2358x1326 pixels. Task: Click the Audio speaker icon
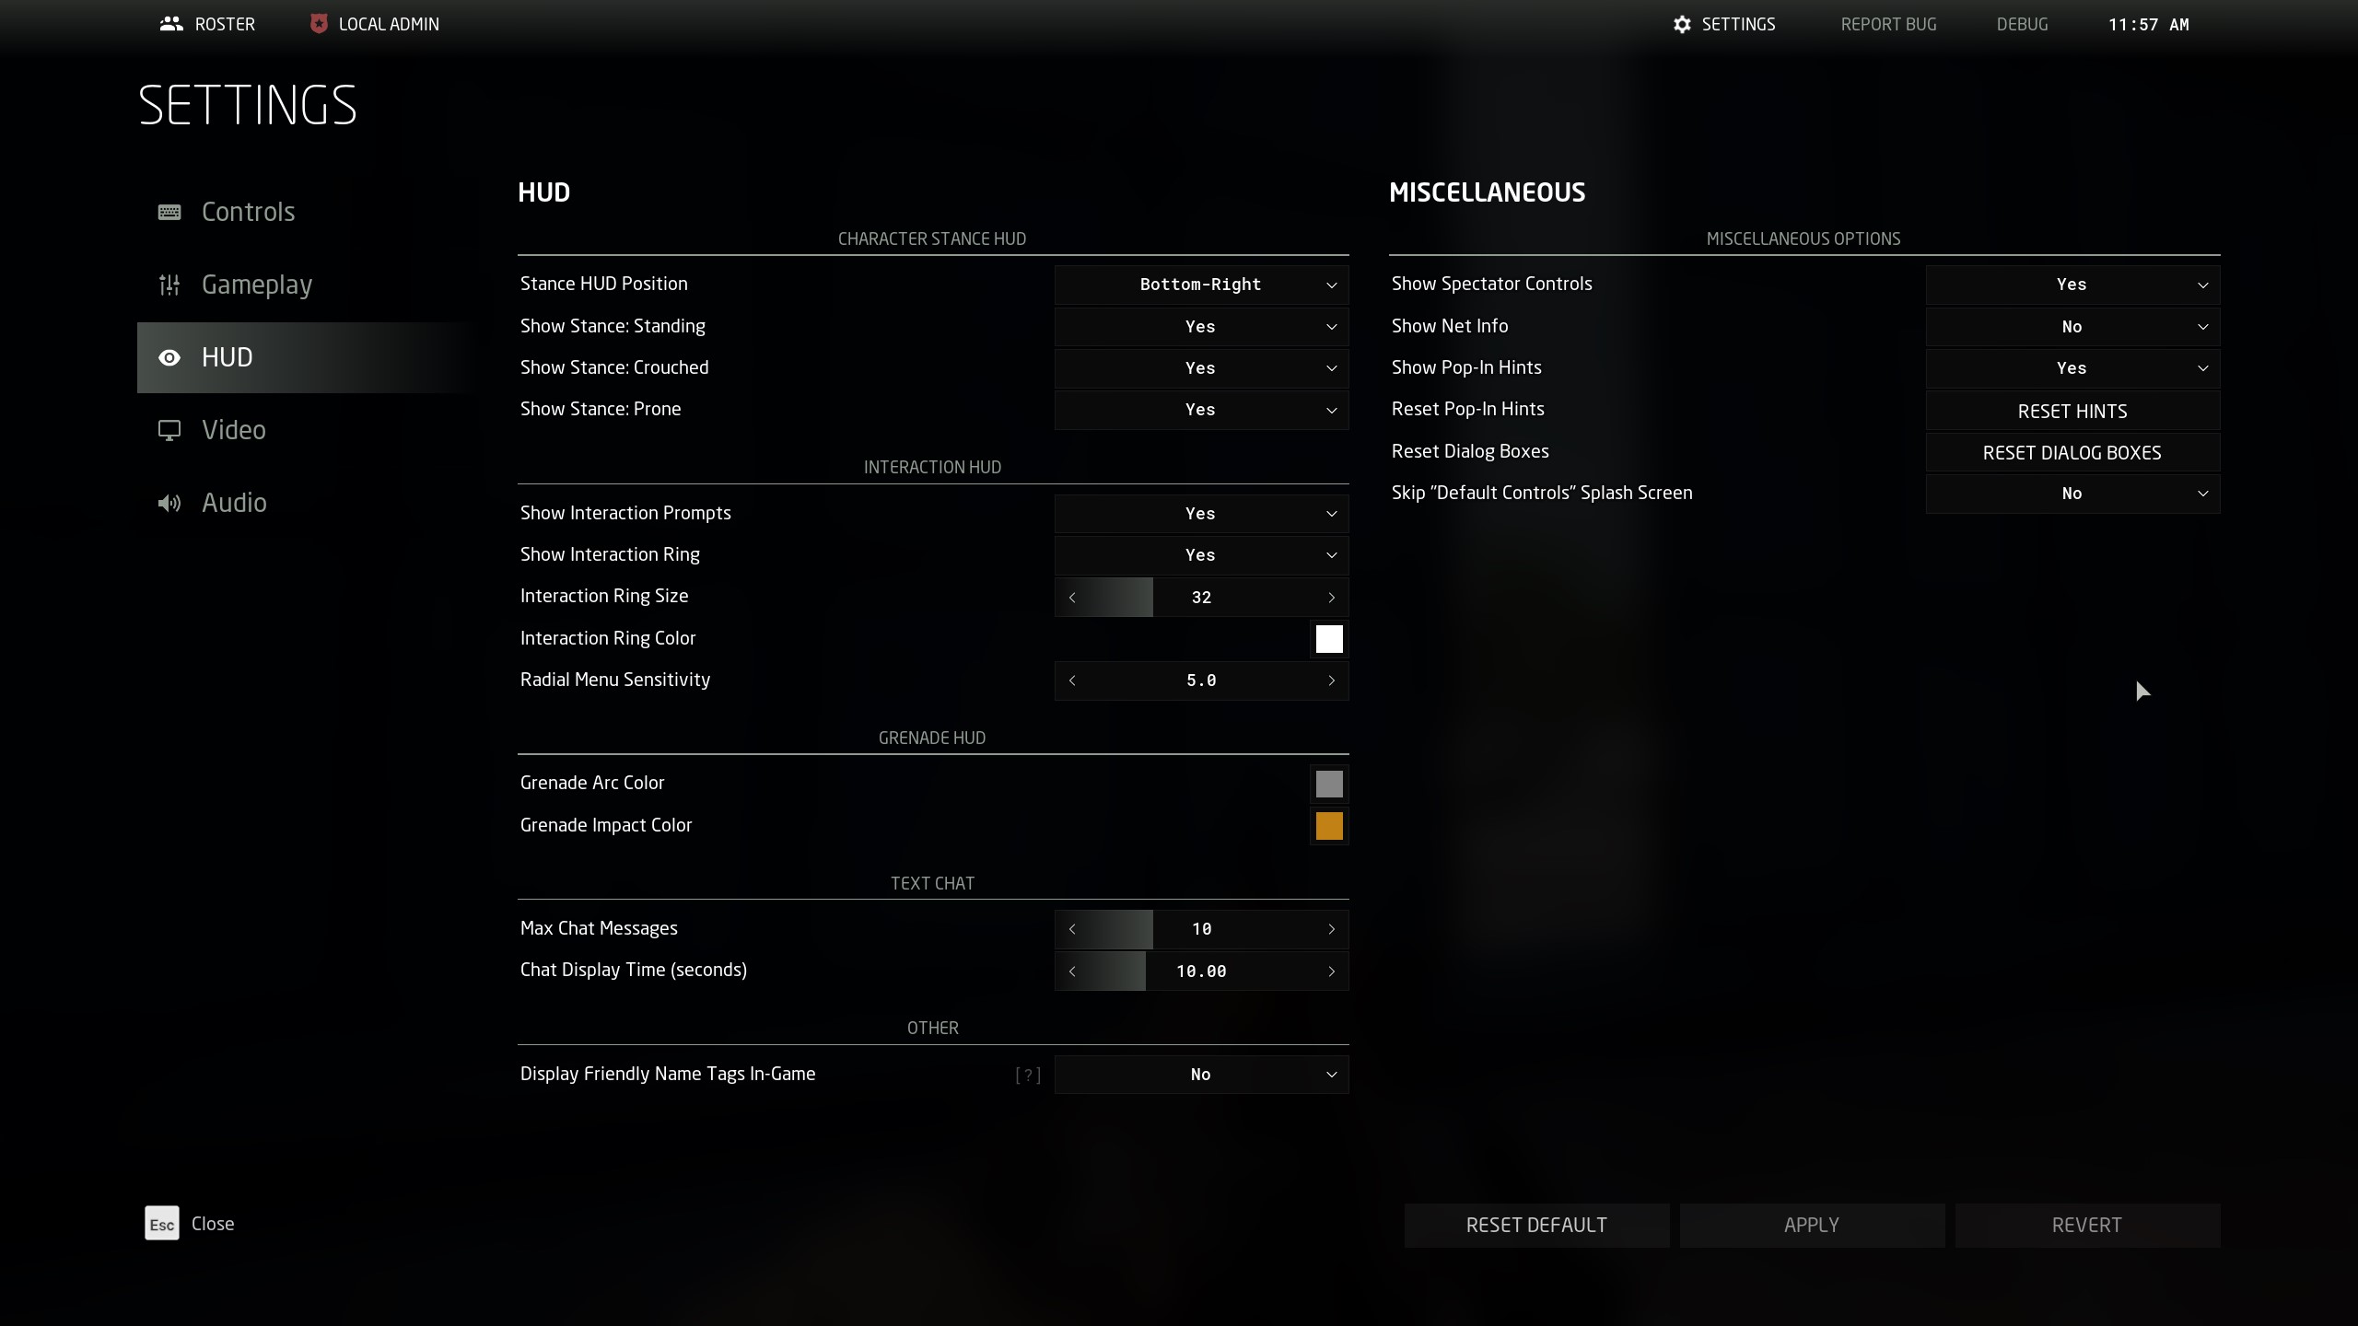(x=169, y=503)
